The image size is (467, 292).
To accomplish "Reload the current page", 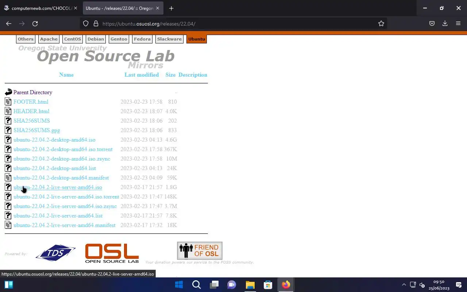I will pyautogui.click(x=35, y=23).
